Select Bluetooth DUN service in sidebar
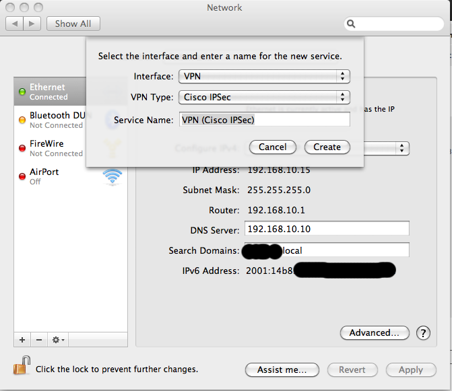452x391 pixels. click(x=50, y=120)
